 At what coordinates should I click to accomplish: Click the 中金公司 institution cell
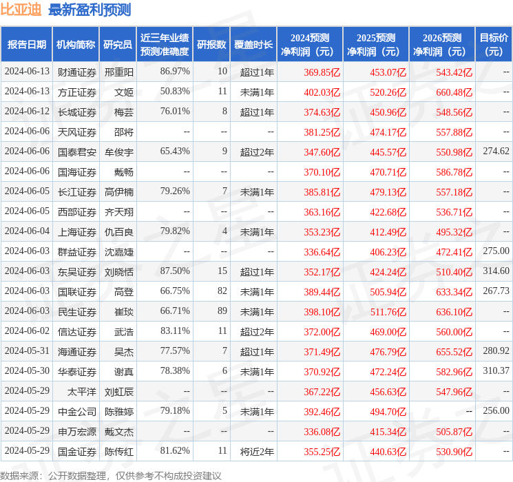point(77,412)
